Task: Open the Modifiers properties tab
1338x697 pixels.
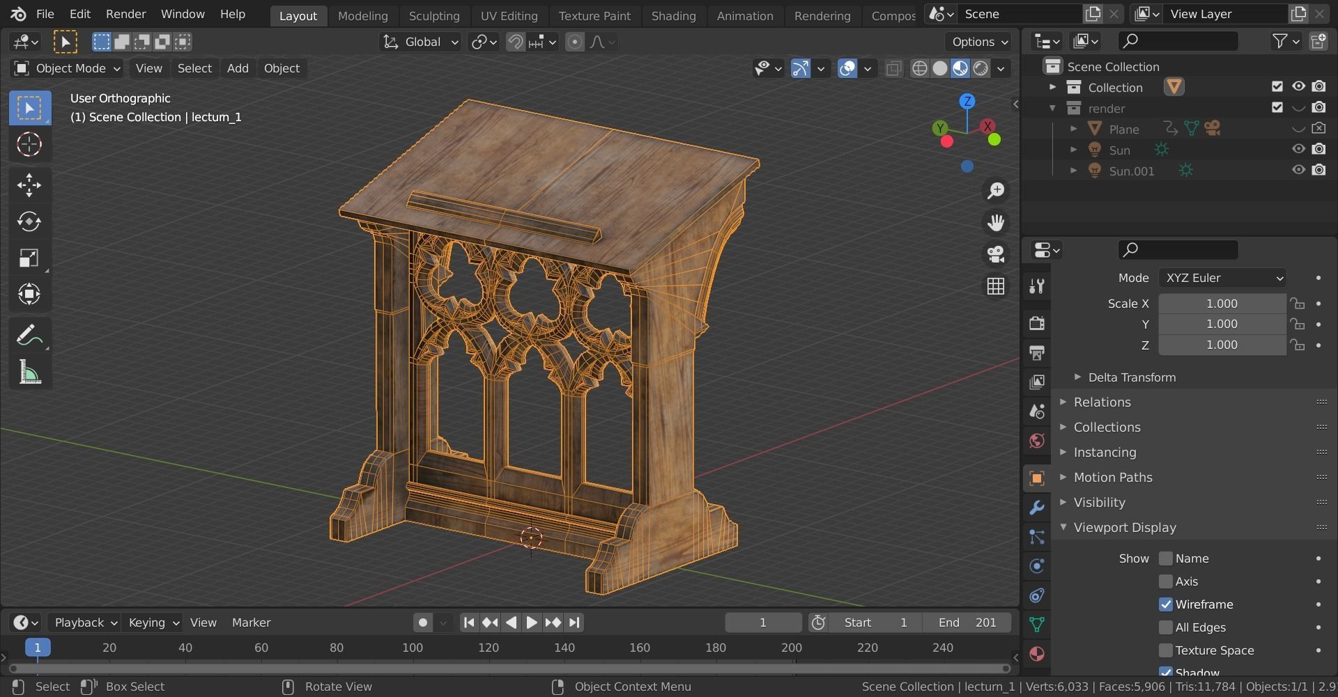Action: pos(1037,507)
